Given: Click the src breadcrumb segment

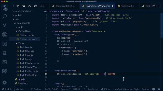Looking at the screenshot, I should pyautogui.click(x=45, y=11).
